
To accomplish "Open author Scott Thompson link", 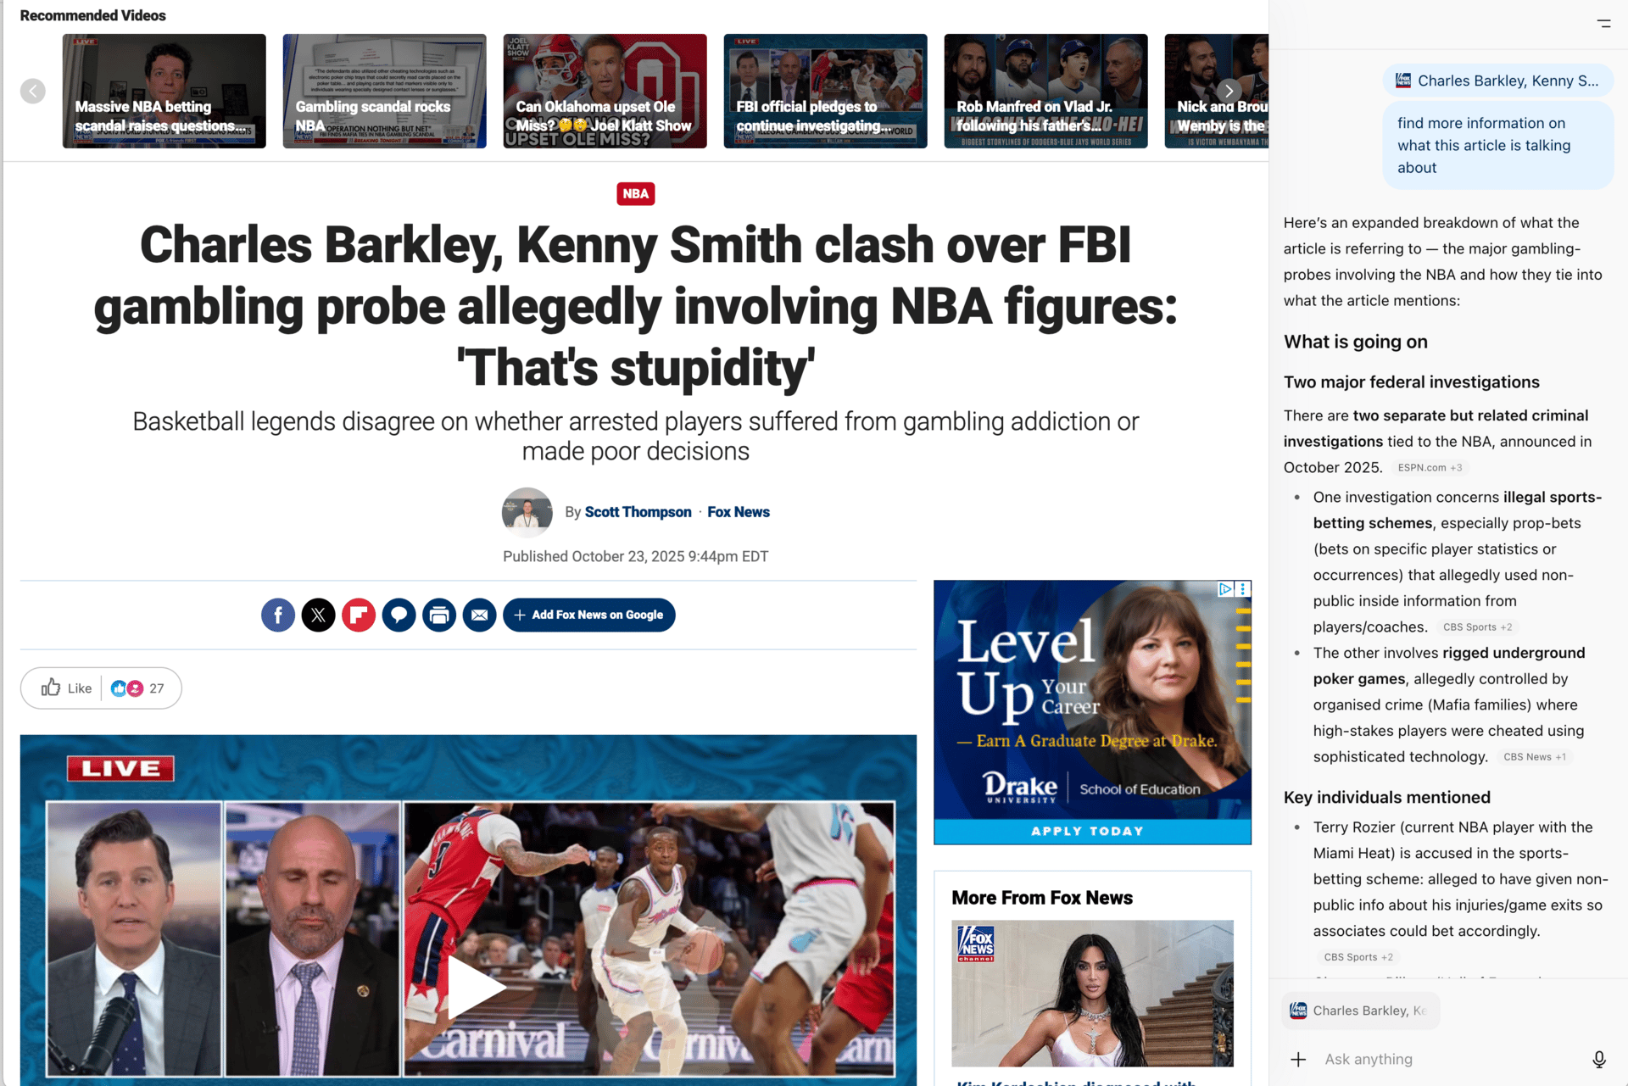I will tap(638, 512).
